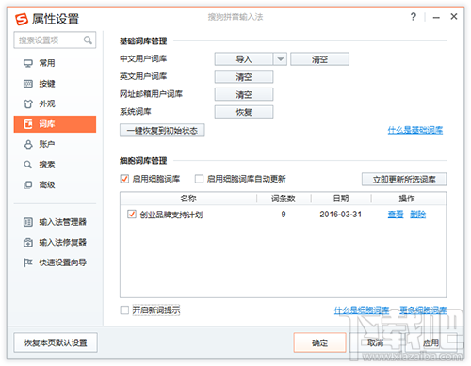Click the flag icon for 快速设置向导
Screen dimensions: 471x366
click(x=28, y=263)
